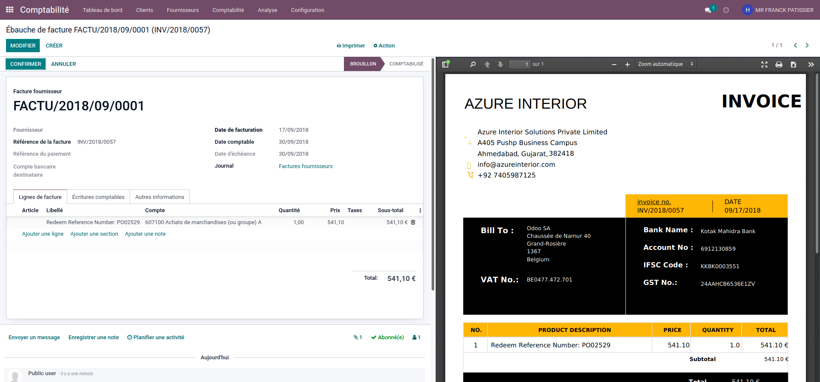
Task: Click the Compte column header
Action: [x=155, y=210]
